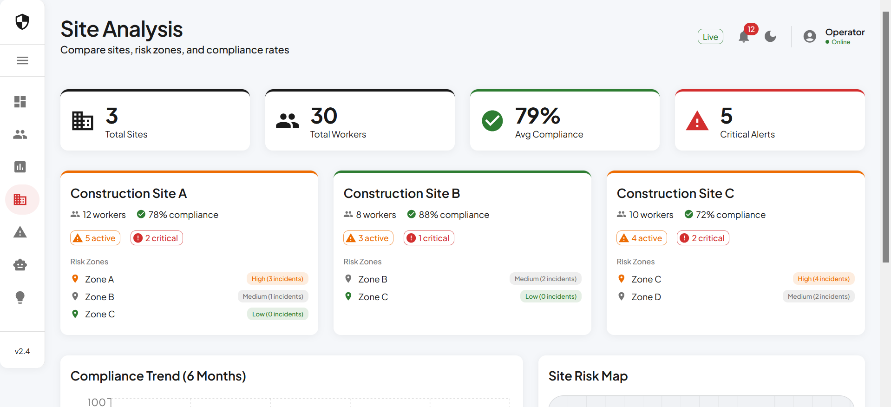Click the '1 critical' badge on Site B

[429, 238]
